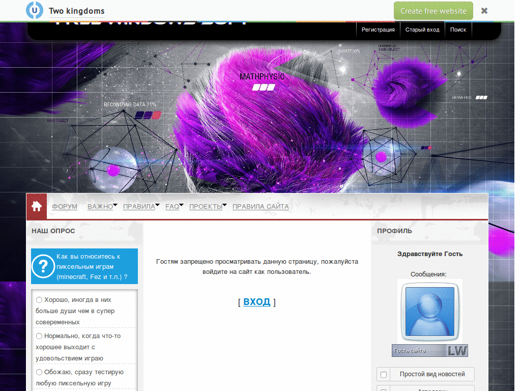Close the uCoz top banner
The width and height of the screenshot is (521, 391).
(484, 11)
